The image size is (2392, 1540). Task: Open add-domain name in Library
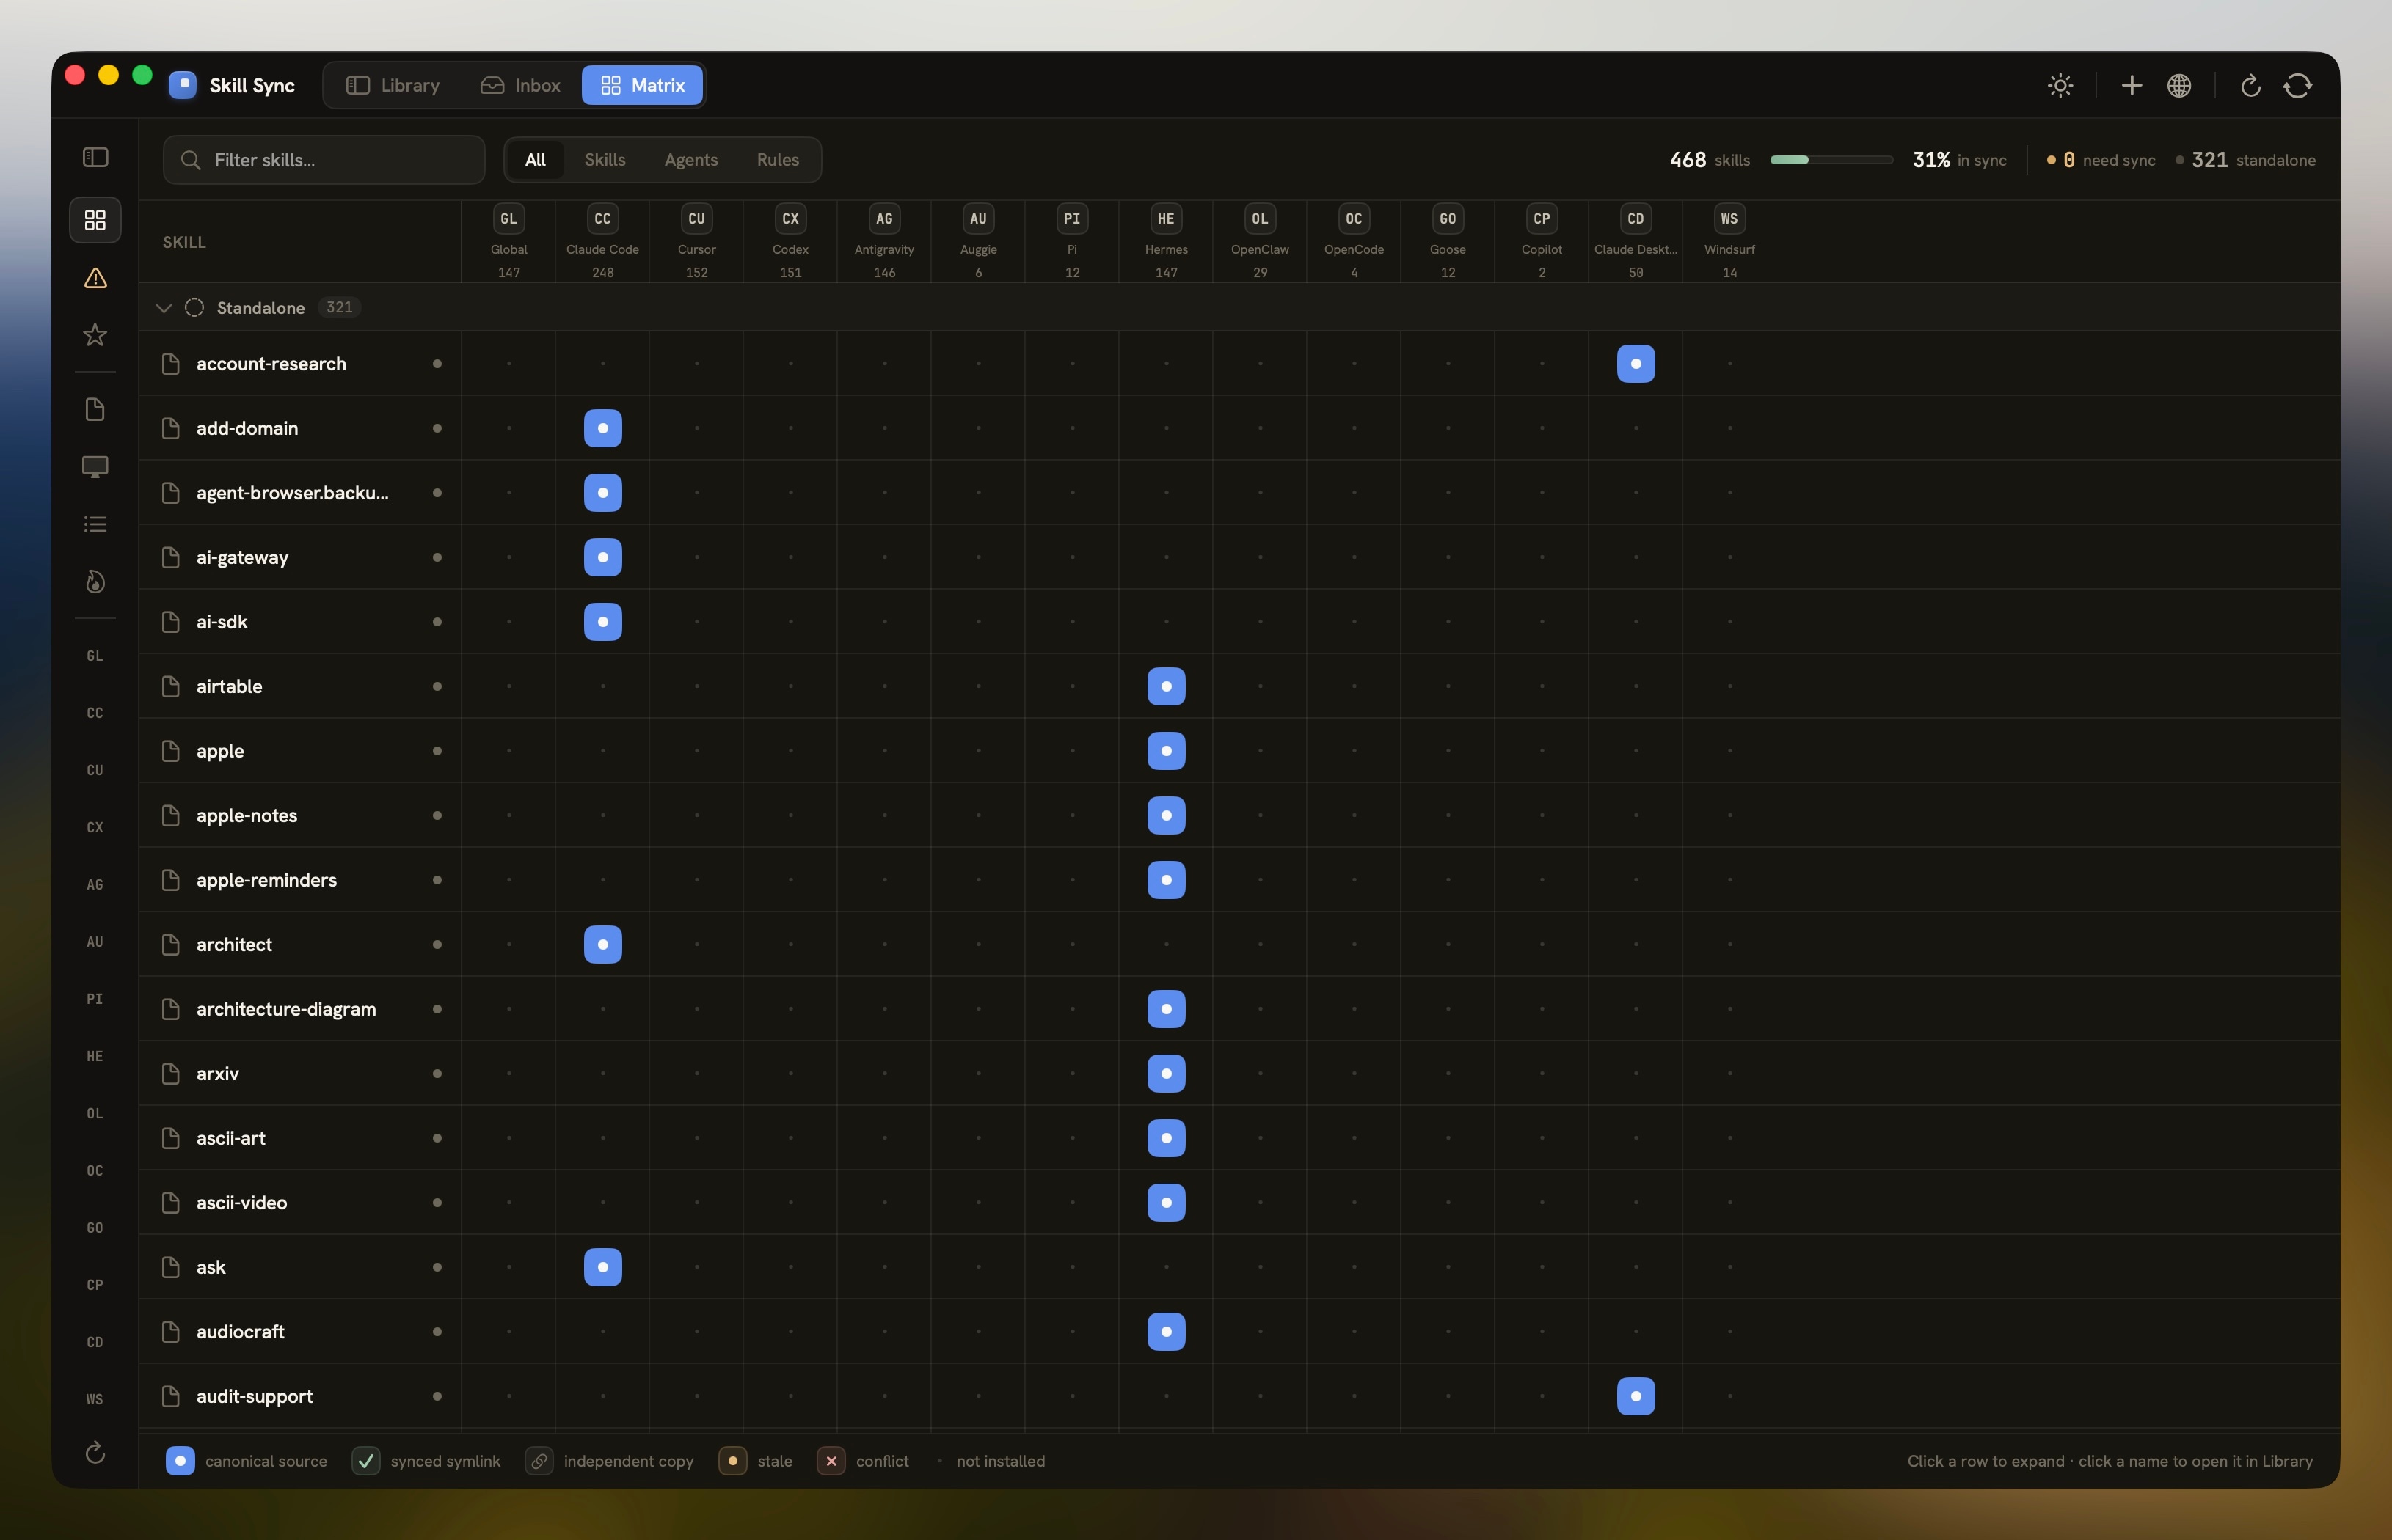point(247,428)
